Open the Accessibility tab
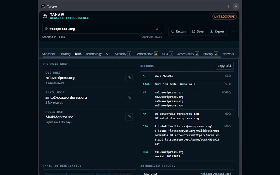 (x=188, y=54)
